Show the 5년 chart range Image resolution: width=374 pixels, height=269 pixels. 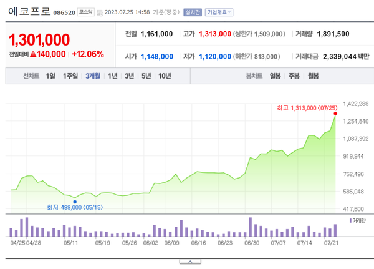click(146, 76)
